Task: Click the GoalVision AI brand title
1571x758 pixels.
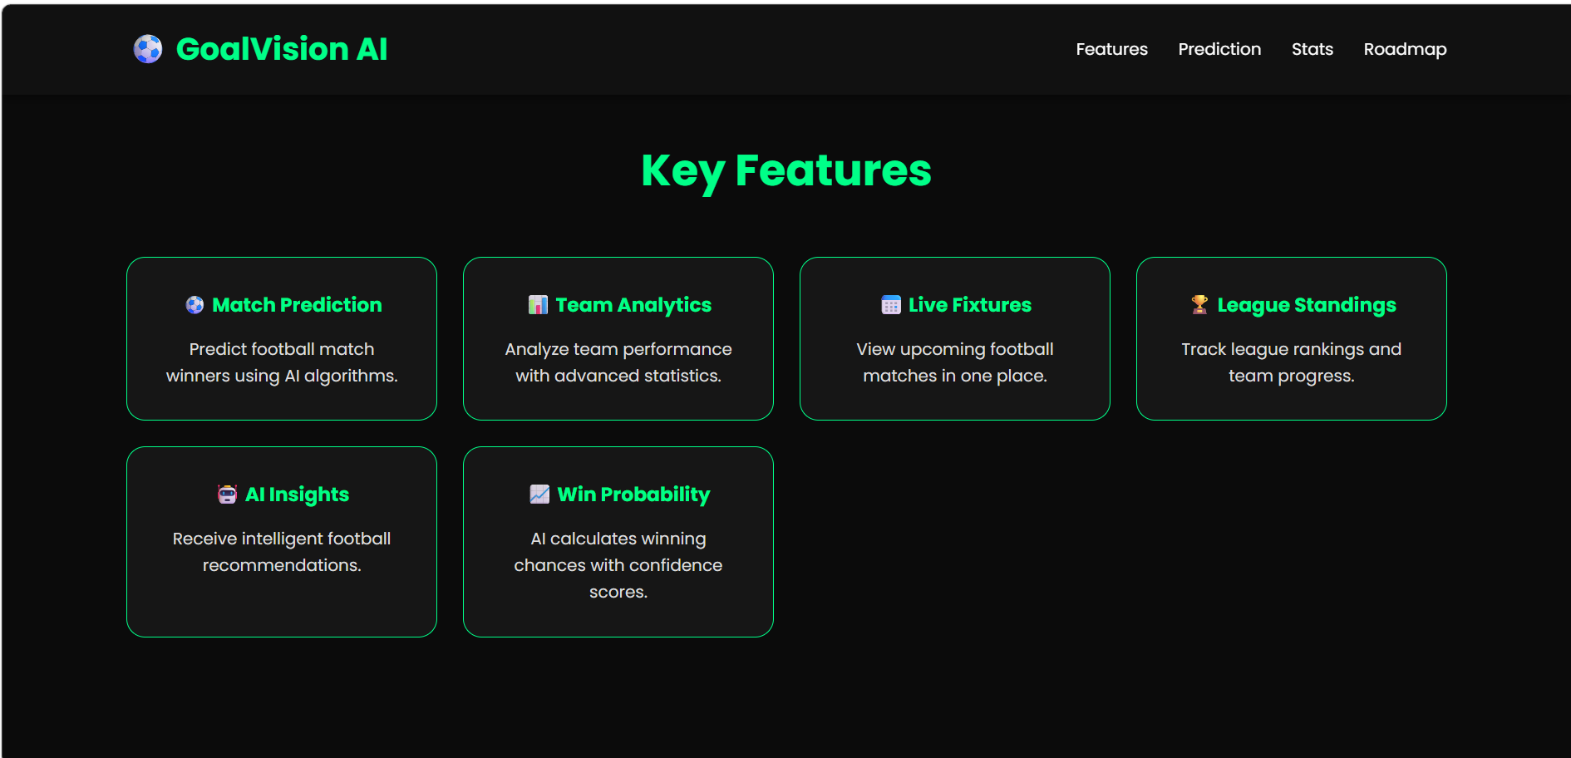Action: pos(282,49)
